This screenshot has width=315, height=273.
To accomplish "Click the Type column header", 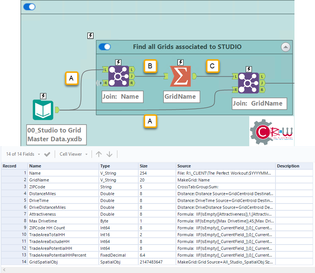I will coord(105,166).
